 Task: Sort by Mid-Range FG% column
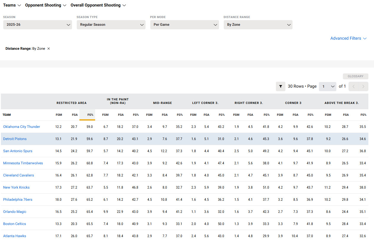180,115
